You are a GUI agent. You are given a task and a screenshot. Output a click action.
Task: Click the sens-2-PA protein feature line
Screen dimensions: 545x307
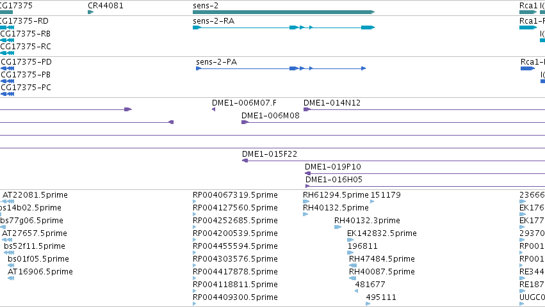click(x=281, y=68)
